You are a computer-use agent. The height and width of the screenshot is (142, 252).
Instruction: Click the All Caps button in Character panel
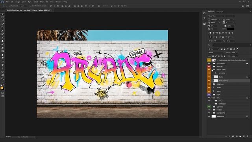coord(217,33)
